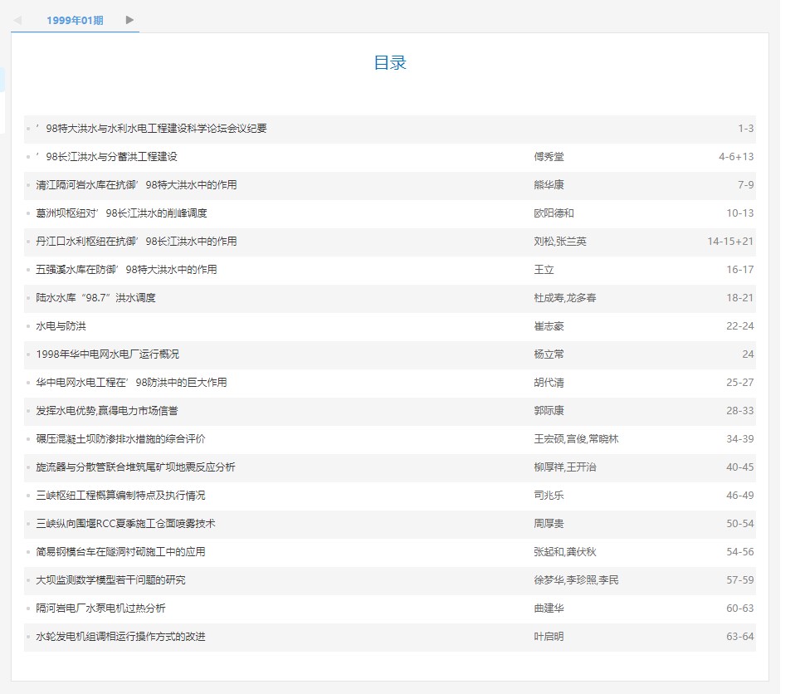Click authors 刘松,张兰英
The width and height of the screenshot is (800, 694).
pyautogui.click(x=560, y=242)
